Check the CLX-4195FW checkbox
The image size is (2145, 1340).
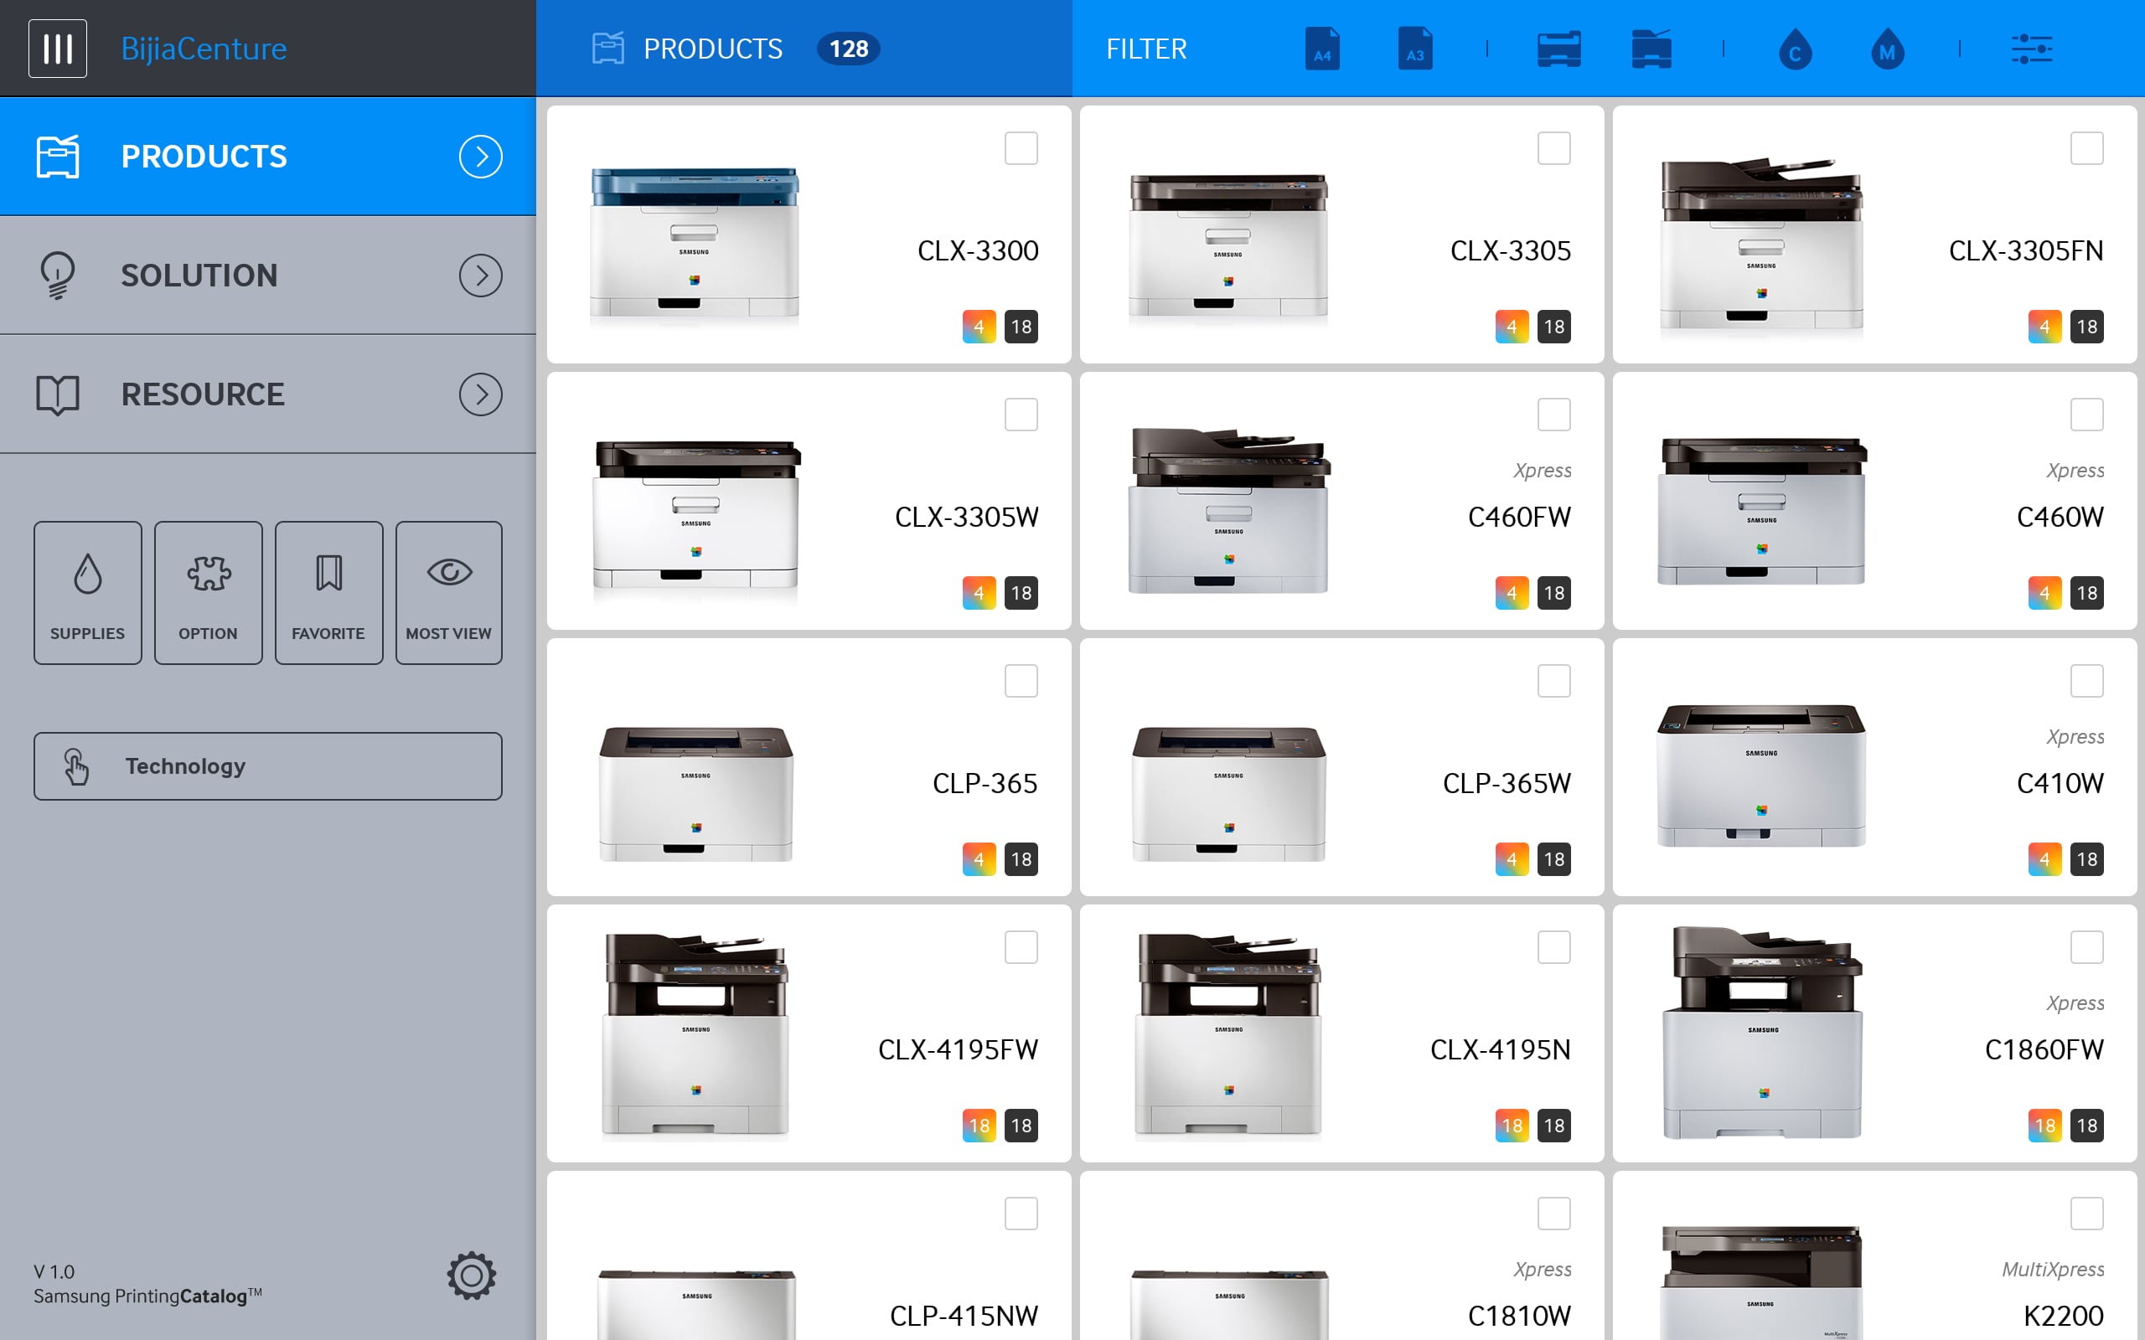point(1021,947)
